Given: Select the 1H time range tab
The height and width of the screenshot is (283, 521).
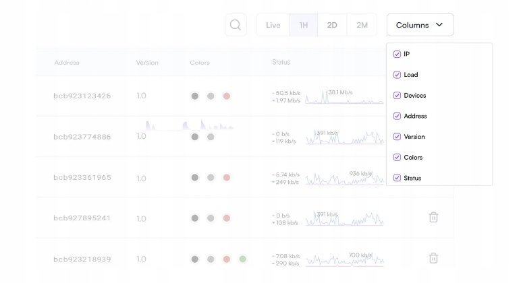Looking at the screenshot, I should click(x=304, y=25).
